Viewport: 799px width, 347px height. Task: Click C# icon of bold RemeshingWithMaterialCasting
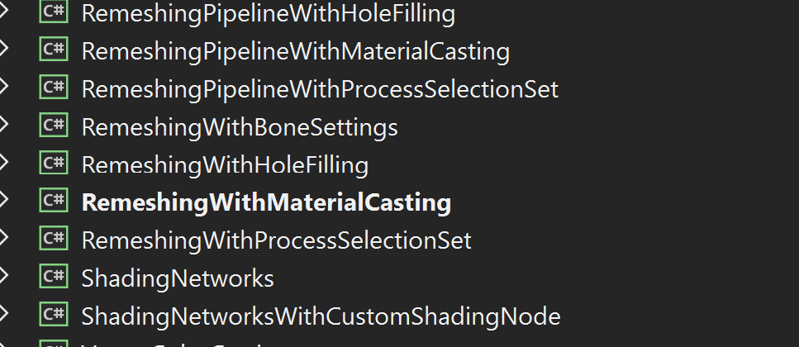[x=54, y=200]
